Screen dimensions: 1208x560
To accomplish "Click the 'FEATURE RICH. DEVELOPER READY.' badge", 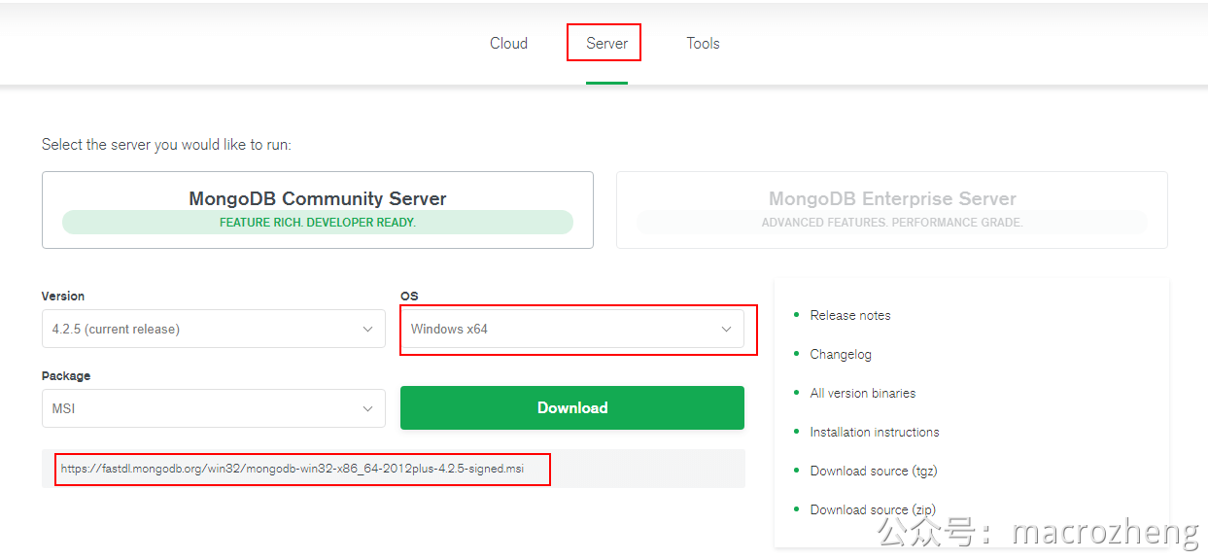I will pyautogui.click(x=318, y=223).
